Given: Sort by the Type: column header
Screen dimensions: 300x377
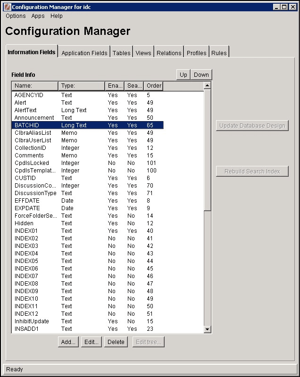Looking at the screenshot, I should coord(82,86).
